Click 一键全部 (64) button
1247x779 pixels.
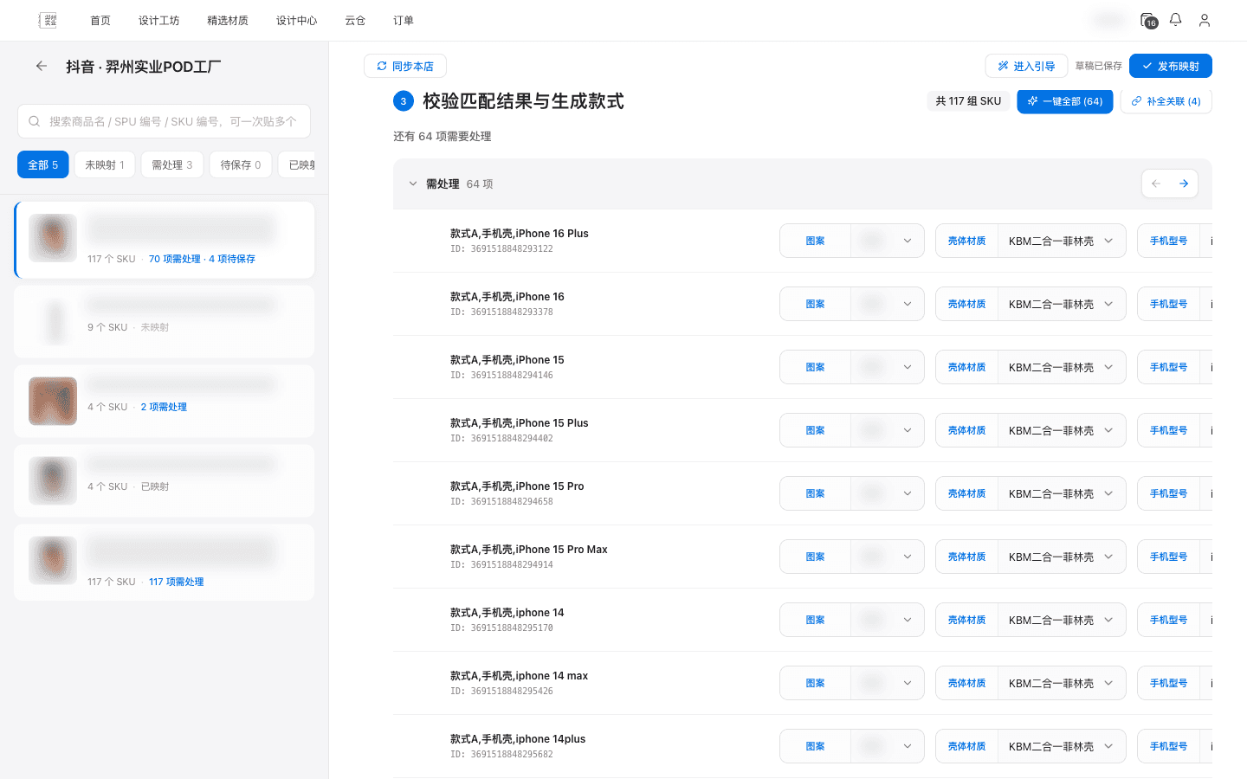pyautogui.click(x=1065, y=101)
